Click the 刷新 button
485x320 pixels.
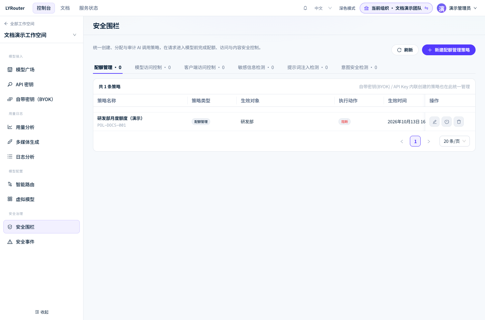tap(405, 50)
